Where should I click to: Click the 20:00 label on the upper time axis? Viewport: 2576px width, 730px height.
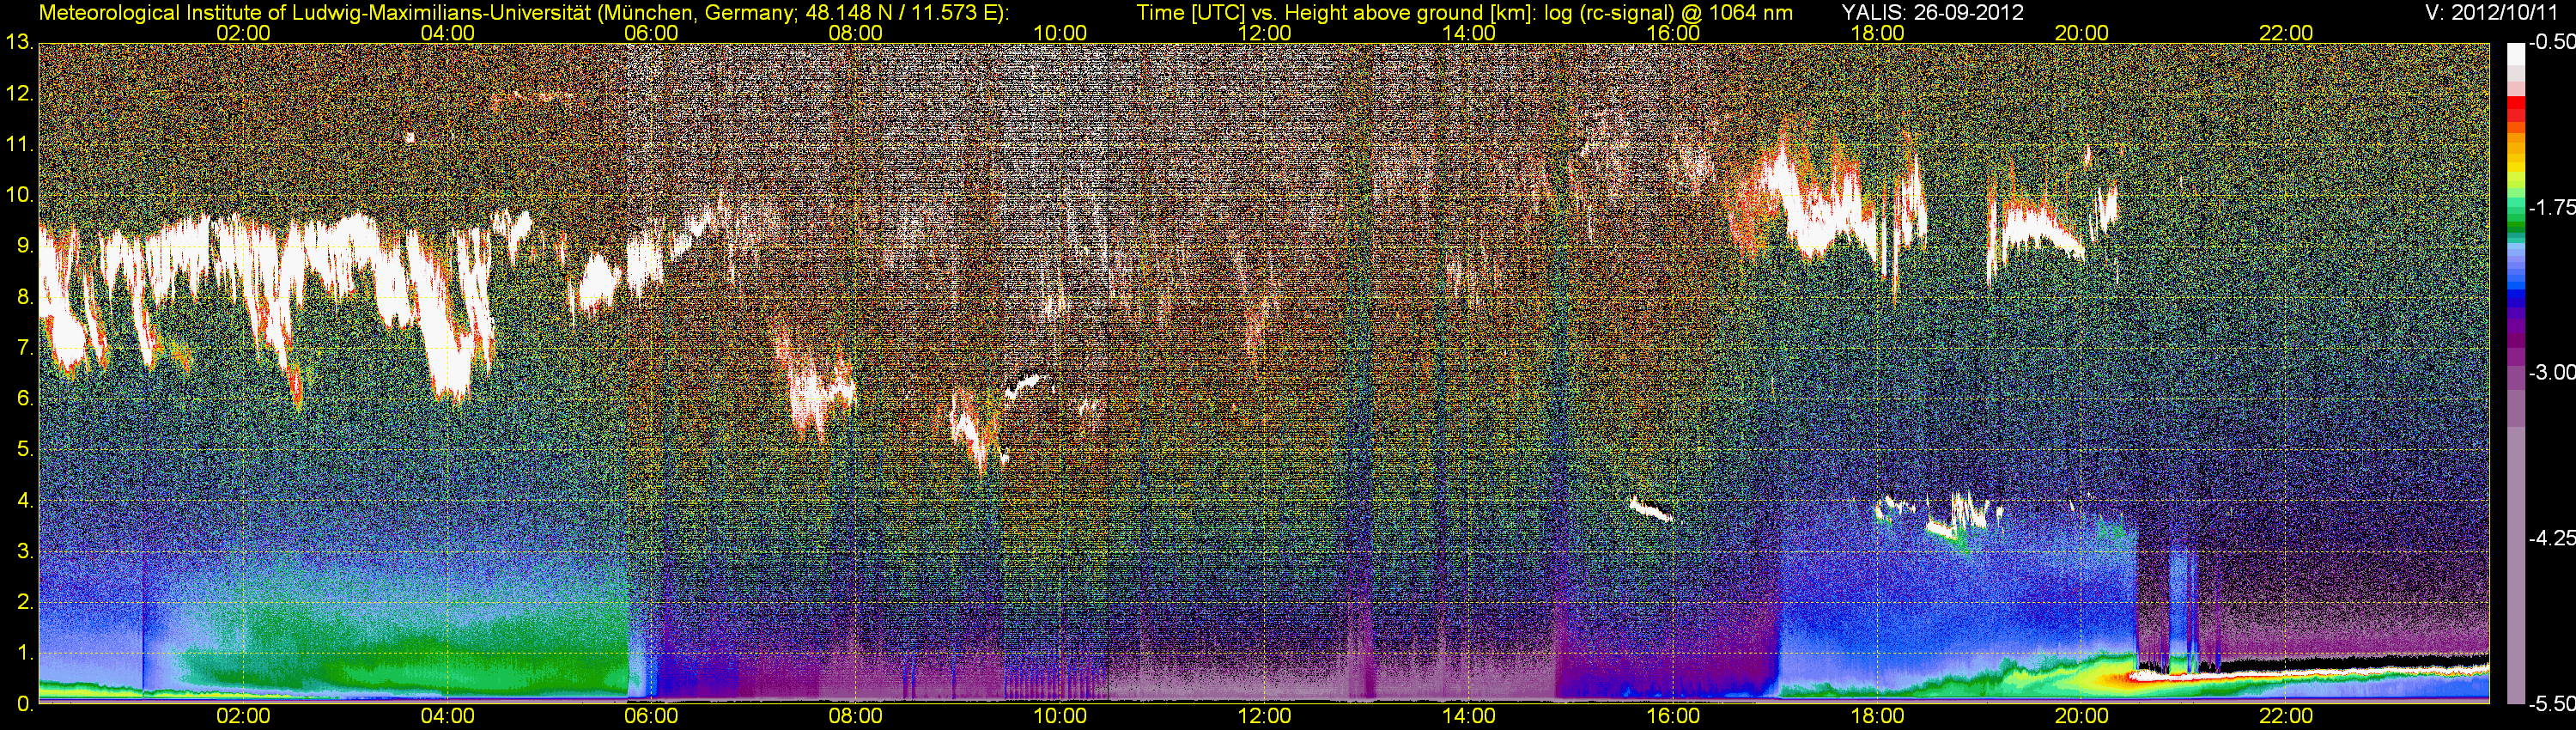[2082, 33]
